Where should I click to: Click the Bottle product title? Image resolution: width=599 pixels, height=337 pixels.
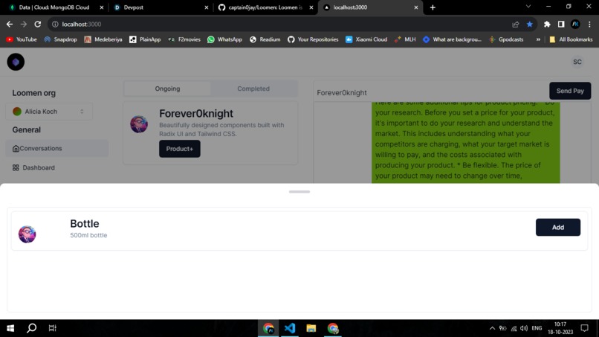click(x=85, y=223)
